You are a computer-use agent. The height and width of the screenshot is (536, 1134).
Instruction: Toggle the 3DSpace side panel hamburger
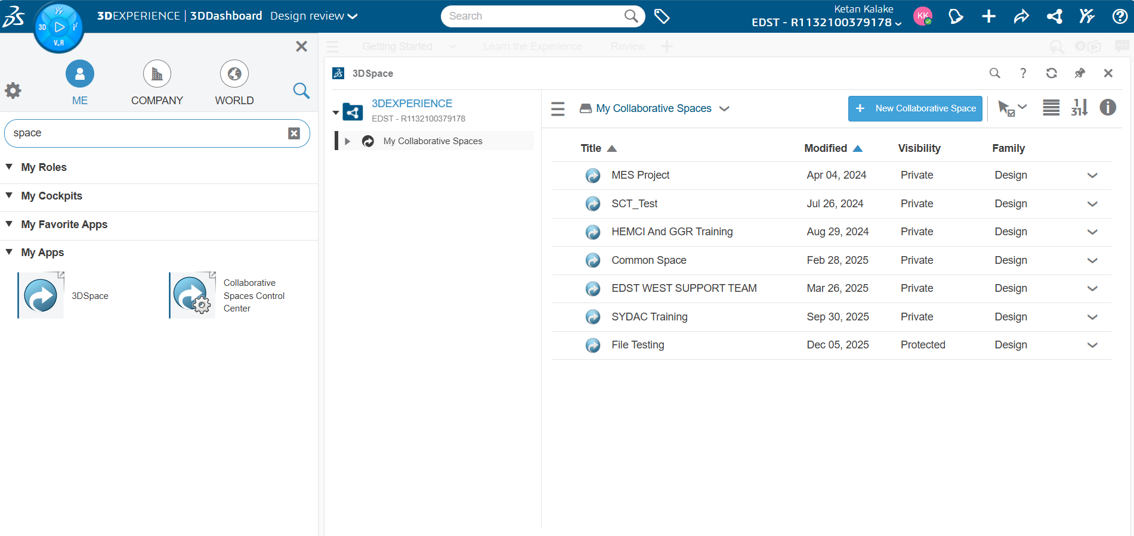coord(558,108)
